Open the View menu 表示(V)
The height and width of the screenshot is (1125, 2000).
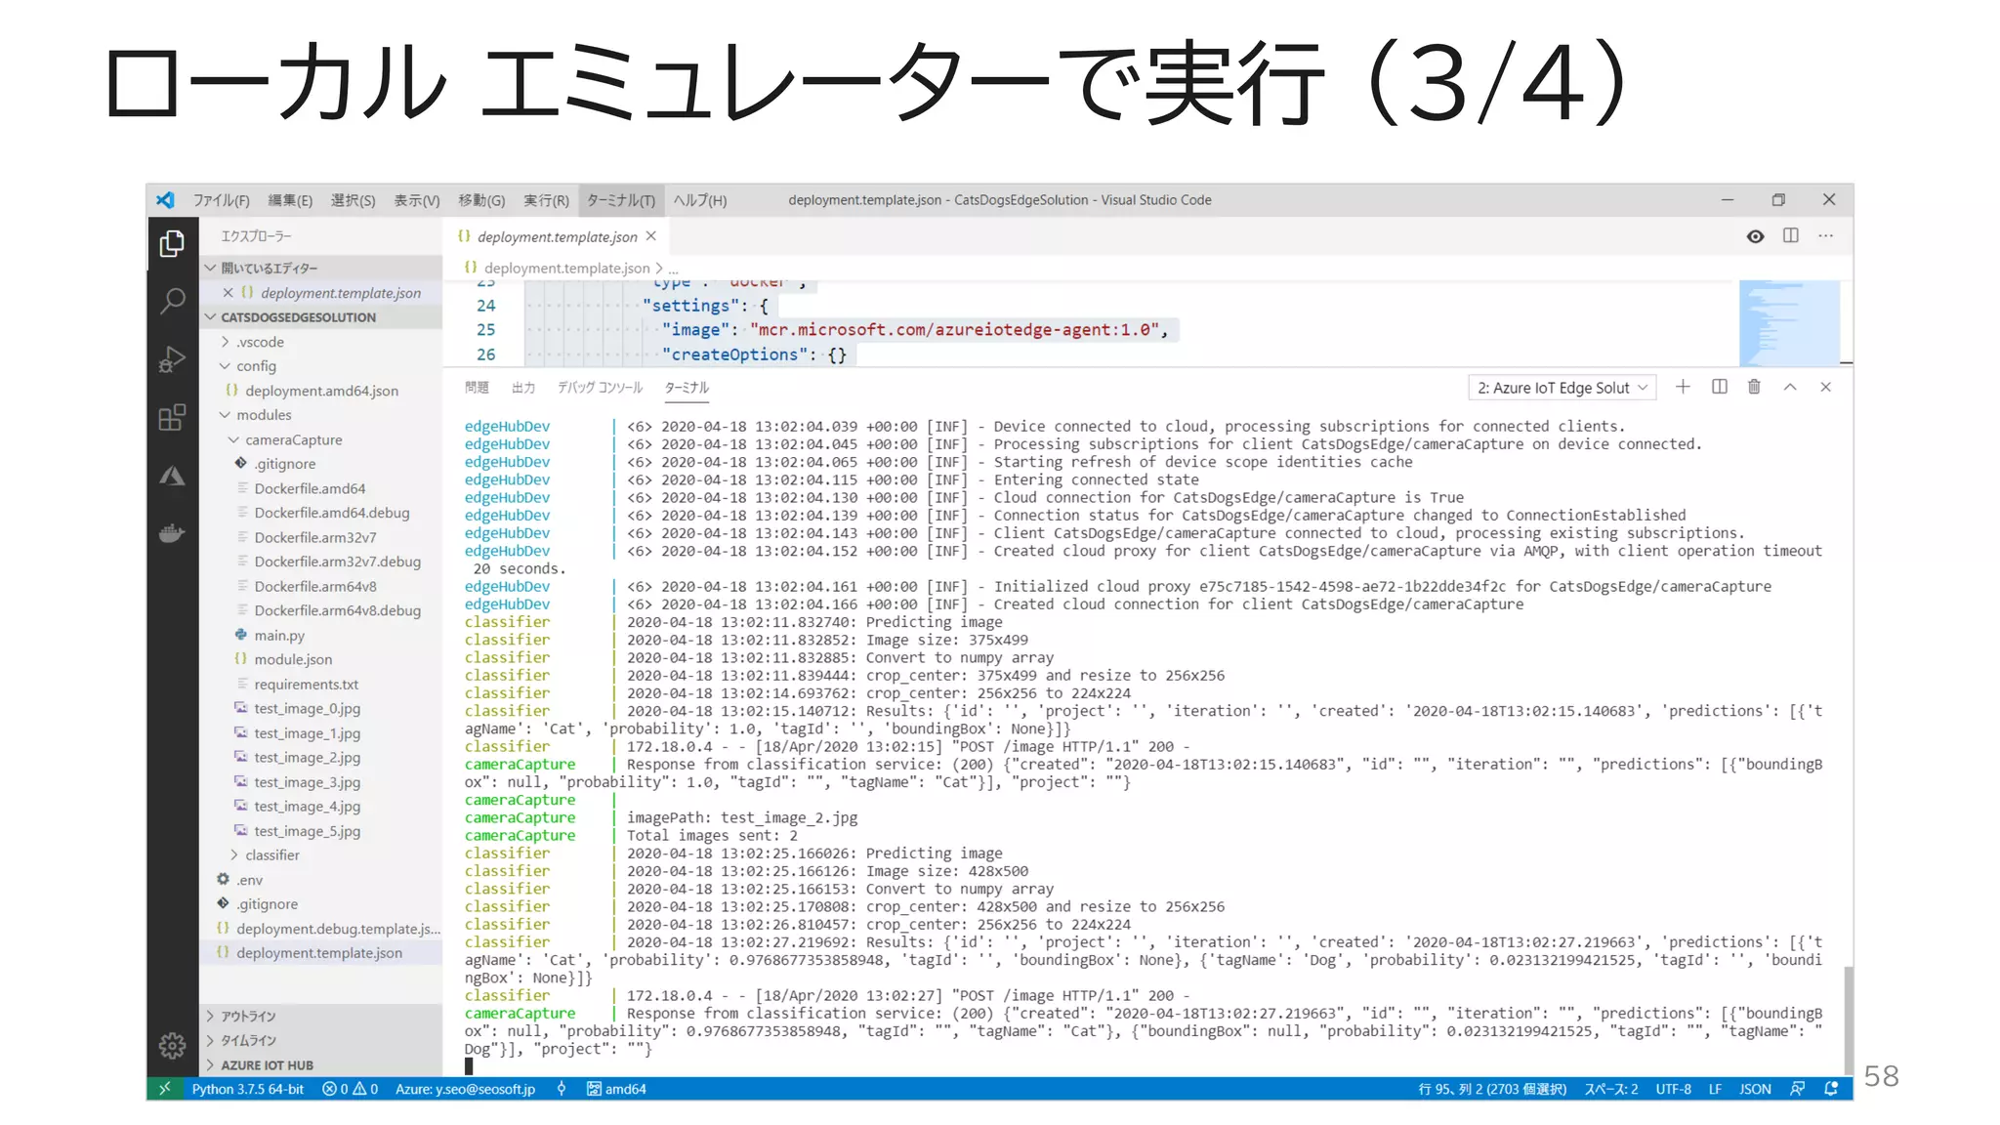pos(417,199)
